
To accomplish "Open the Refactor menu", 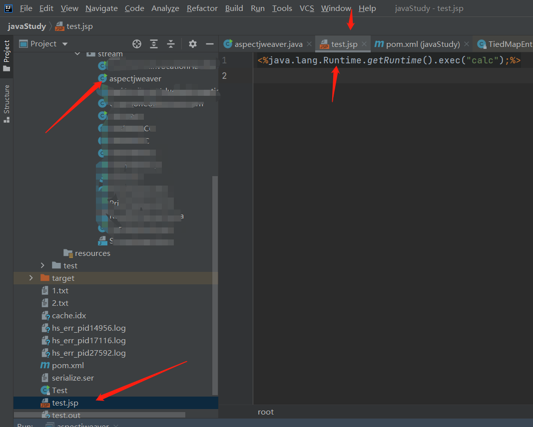I will pyautogui.click(x=202, y=8).
